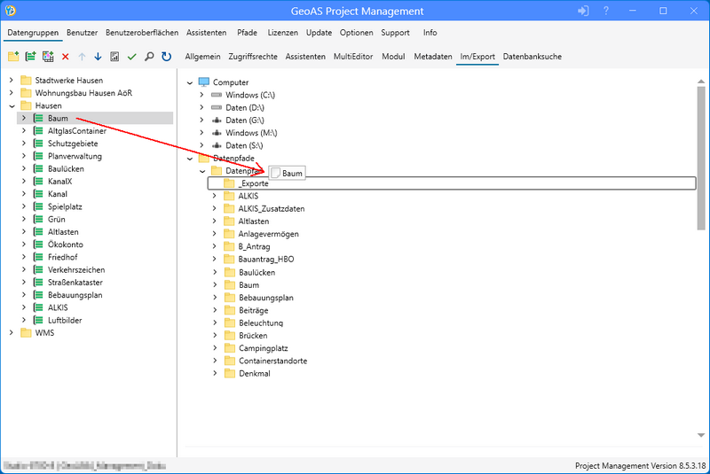Collapse the Hausen folder node
Viewport: 710px width, 474px height.
tap(12, 105)
